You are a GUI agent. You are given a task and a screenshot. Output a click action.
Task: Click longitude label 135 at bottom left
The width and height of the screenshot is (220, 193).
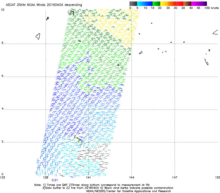click(2, 178)
